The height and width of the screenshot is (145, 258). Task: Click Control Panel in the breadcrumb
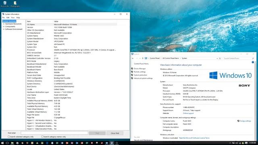(x=154, y=58)
